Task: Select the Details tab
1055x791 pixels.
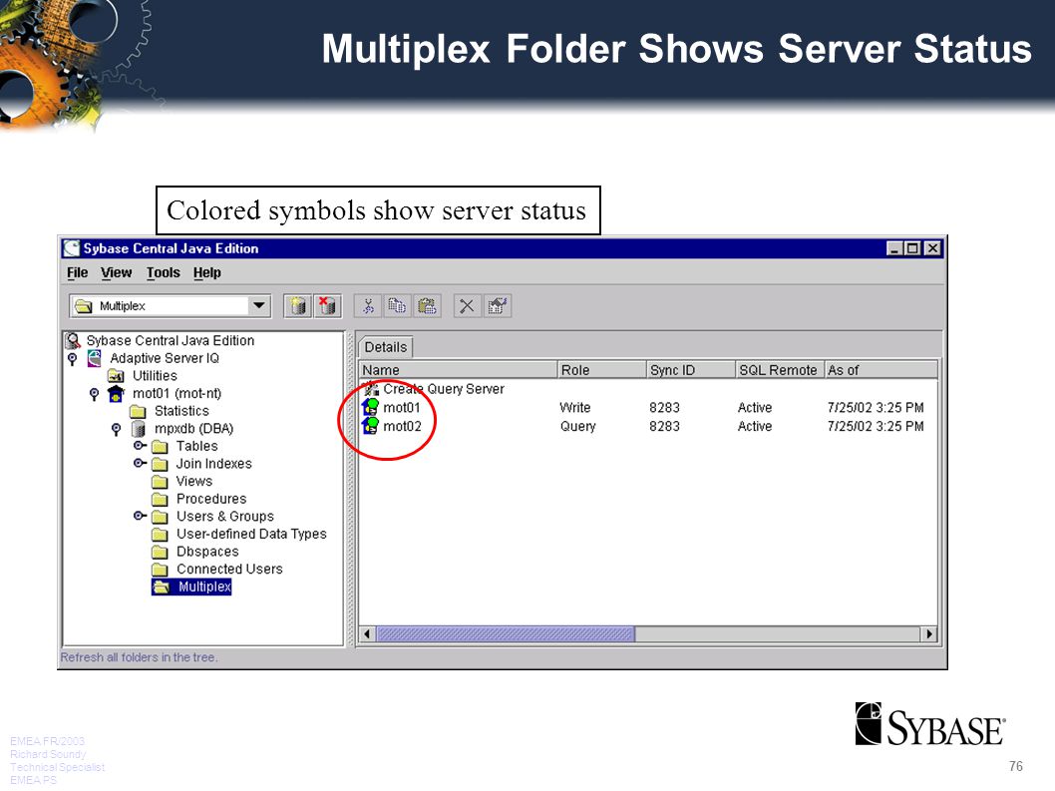Action: click(386, 347)
